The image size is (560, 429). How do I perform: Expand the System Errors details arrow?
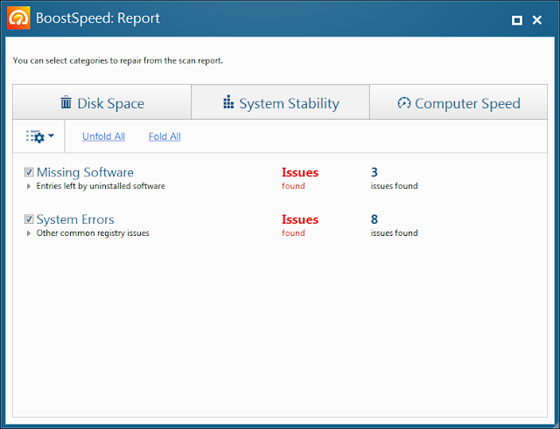coord(29,233)
